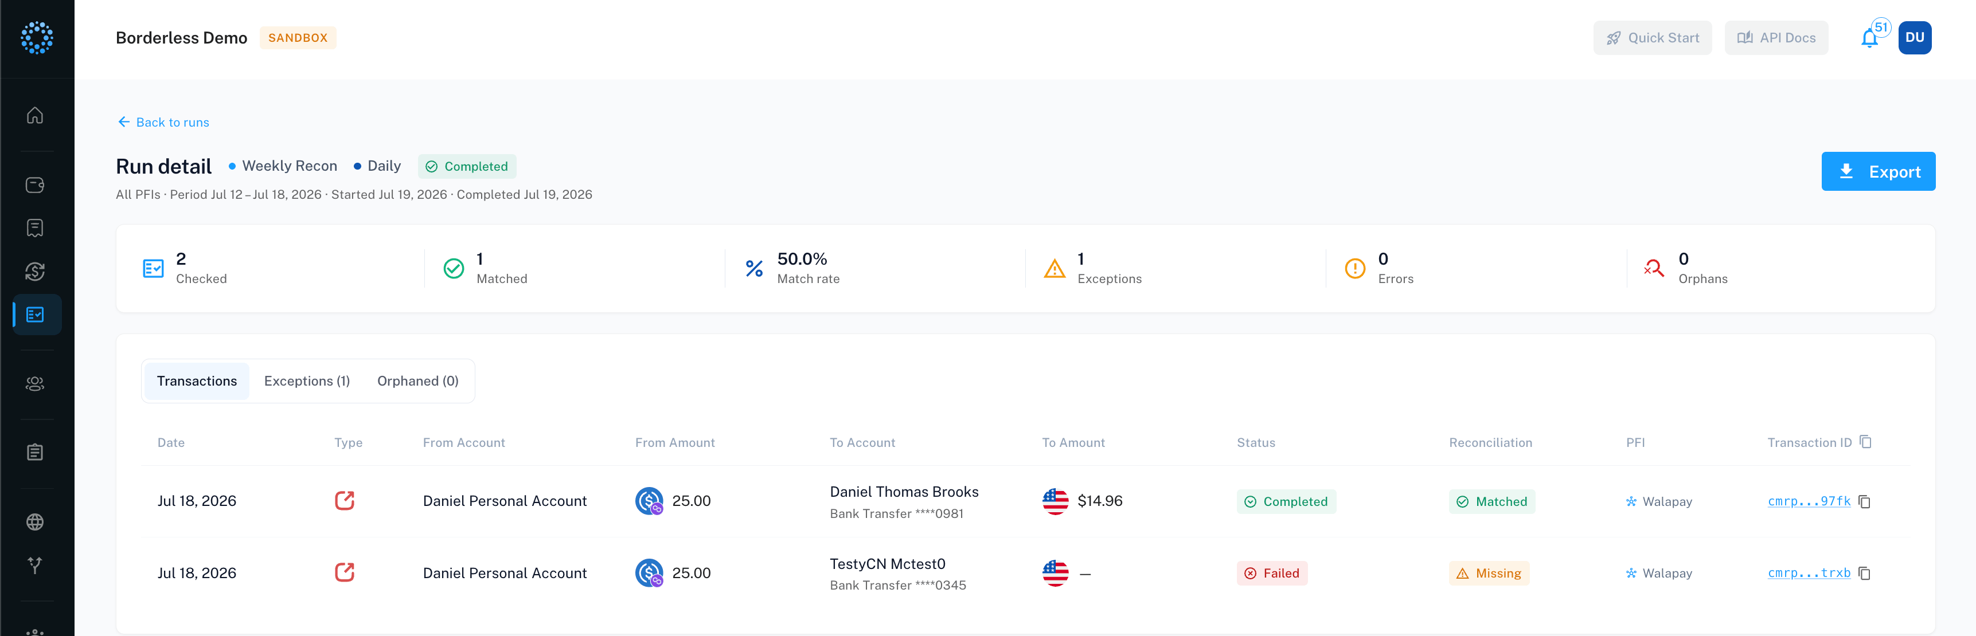Click Weekly Recon run label
Image resolution: width=1976 pixels, height=636 pixels.
(x=289, y=166)
